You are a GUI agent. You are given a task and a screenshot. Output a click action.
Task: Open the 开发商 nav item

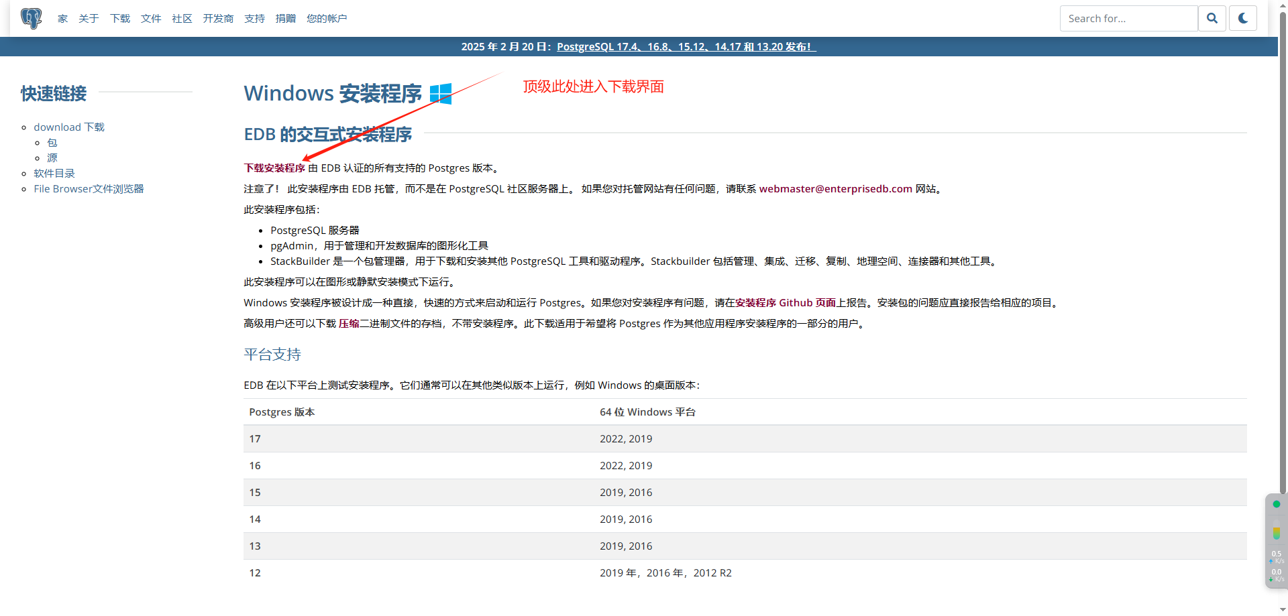point(218,18)
